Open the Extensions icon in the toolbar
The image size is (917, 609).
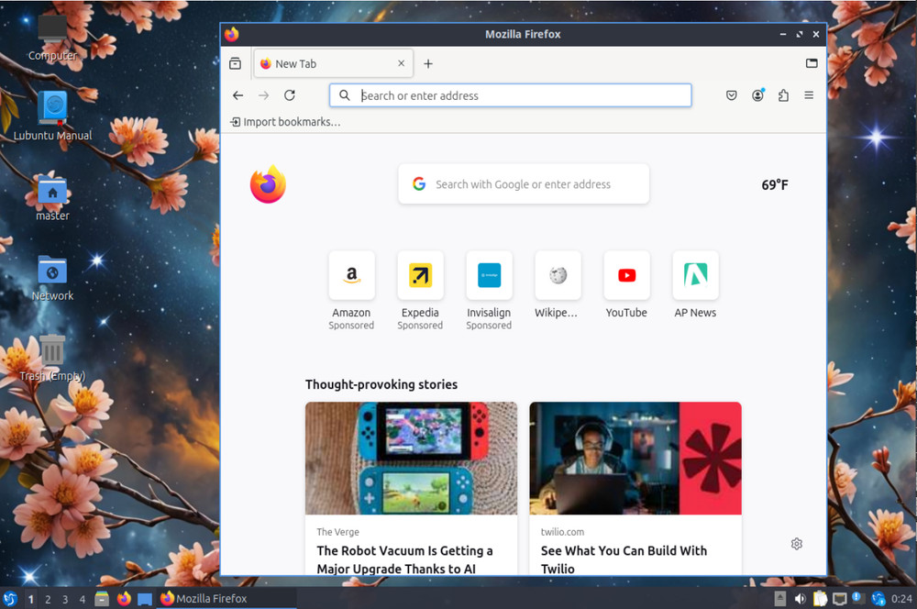click(782, 94)
